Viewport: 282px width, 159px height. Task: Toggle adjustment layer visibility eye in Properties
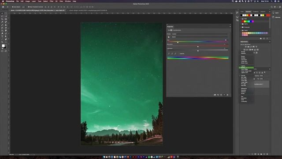click(x=224, y=95)
